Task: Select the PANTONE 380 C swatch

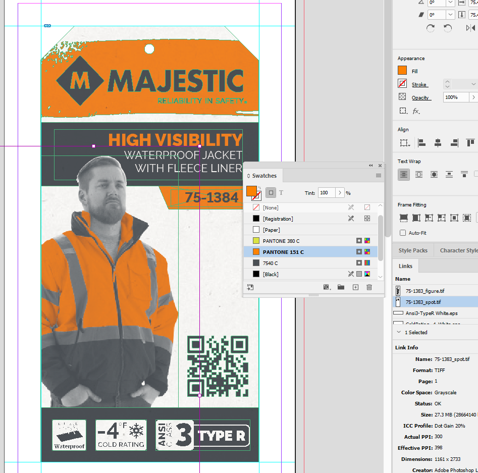Action: 310,241
